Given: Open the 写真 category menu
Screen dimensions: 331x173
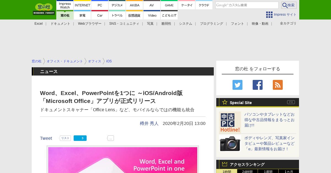Looking at the screenshot, I should coord(150,24).
